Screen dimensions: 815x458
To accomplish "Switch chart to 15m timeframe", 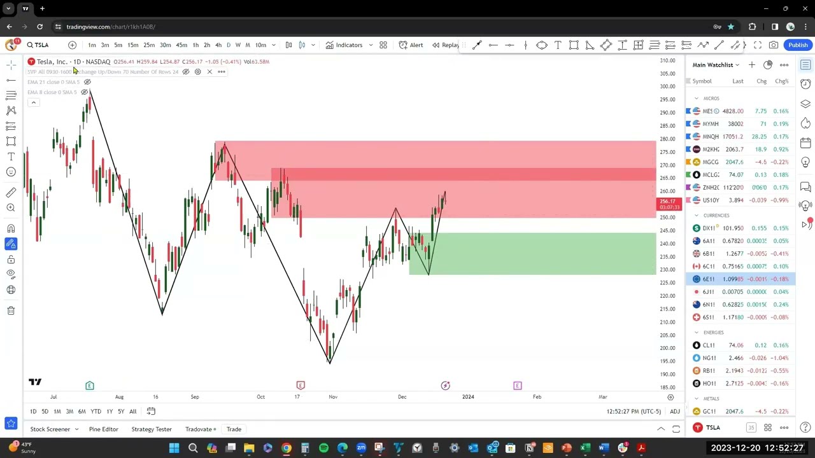I will point(132,45).
